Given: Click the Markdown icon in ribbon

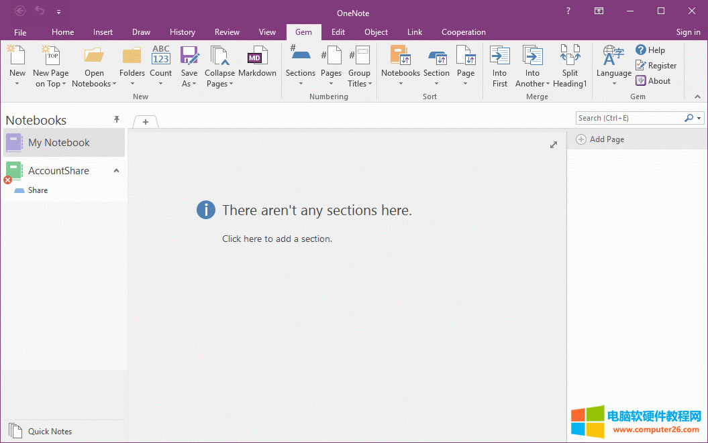Looking at the screenshot, I should click(257, 58).
